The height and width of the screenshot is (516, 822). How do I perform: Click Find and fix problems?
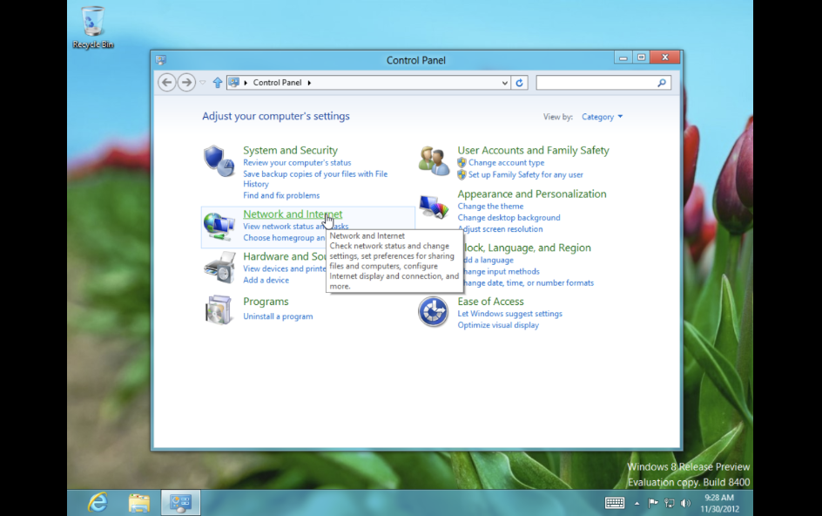(281, 195)
